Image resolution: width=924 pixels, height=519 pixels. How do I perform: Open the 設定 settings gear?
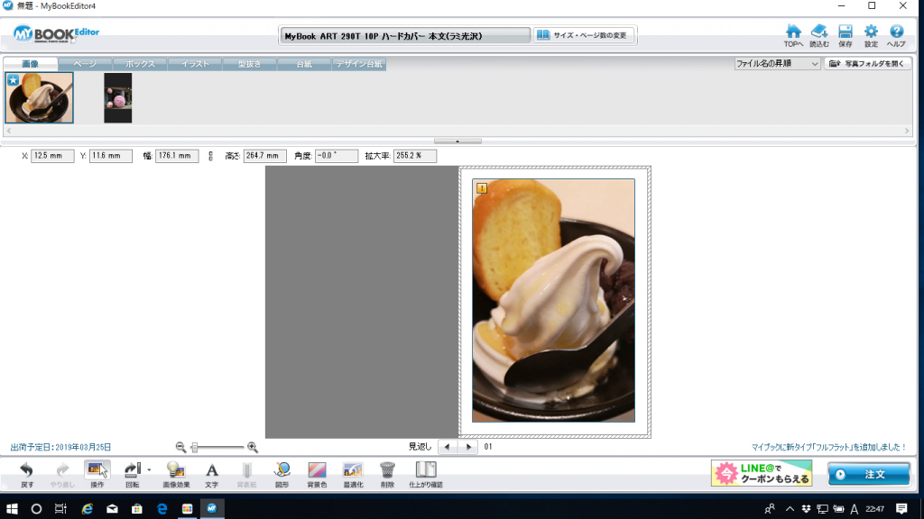coord(871,35)
